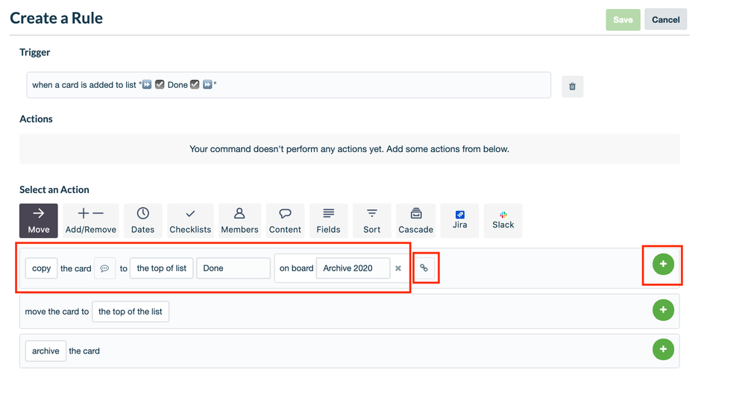The width and height of the screenshot is (745, 399).
Task: Open the Content actions tab
Action: (285, 221)
